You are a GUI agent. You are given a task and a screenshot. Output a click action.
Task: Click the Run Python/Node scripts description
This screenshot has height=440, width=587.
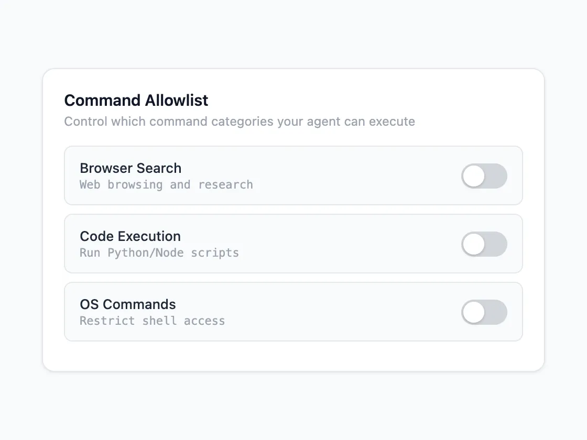coord(159,252)
